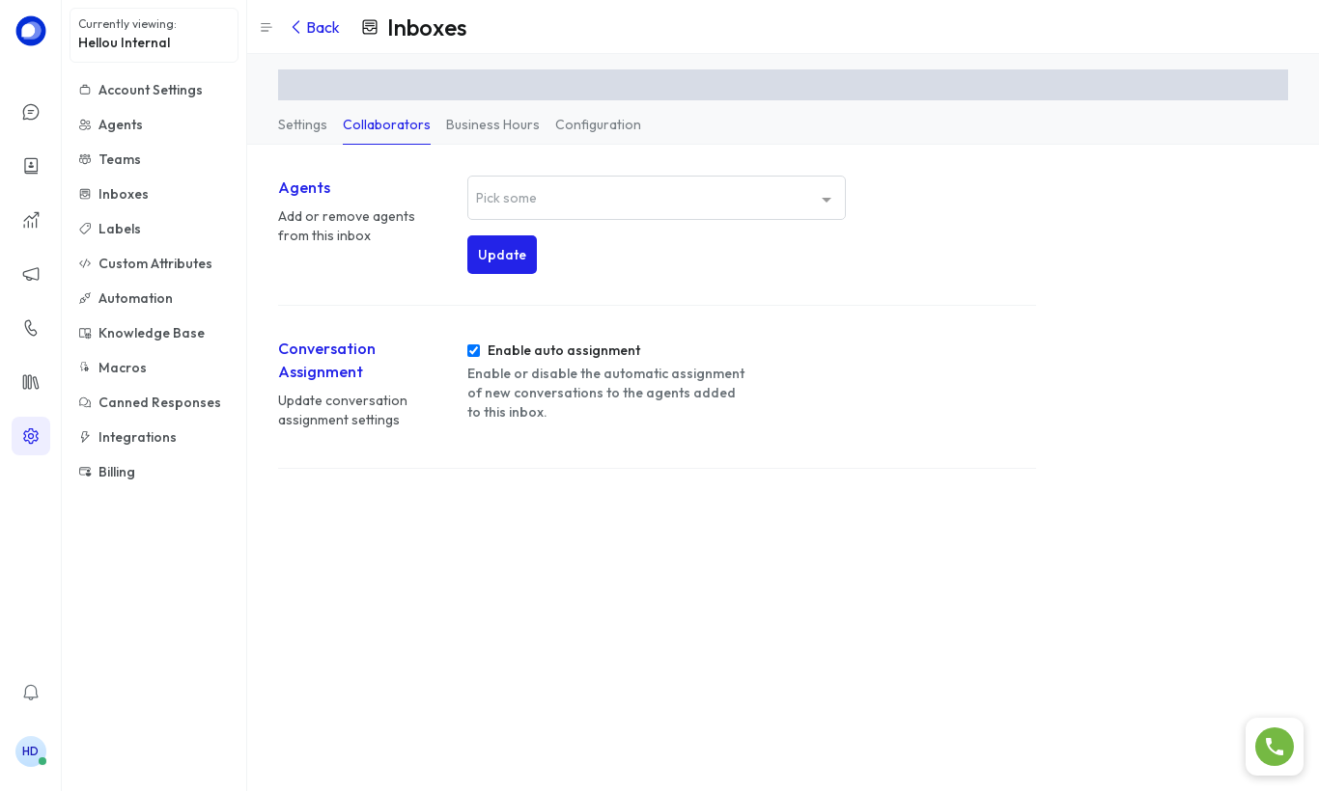The width and height of the screenshot is (1319, 791).
Task: Click the green phone call widget
Action: [1275, 747]
